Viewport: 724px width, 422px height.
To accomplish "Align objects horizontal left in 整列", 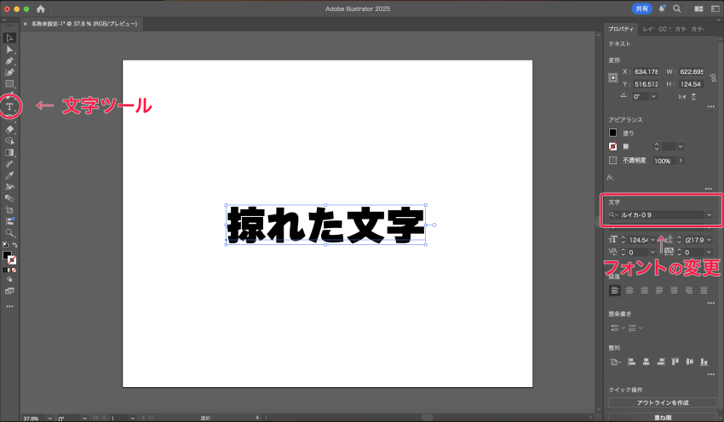I will [631, 362].
